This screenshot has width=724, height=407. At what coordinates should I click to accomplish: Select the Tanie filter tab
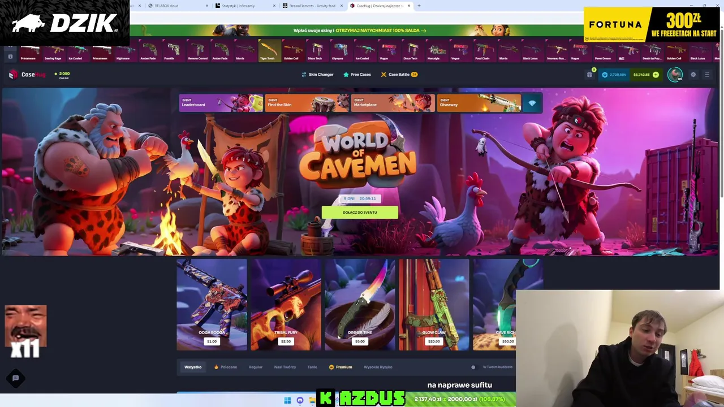(x=312, y=367)
